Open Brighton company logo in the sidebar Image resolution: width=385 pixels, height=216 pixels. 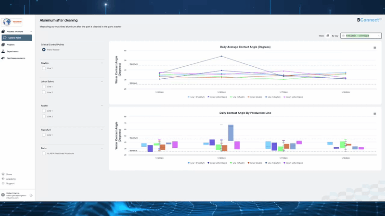(12, 22)
